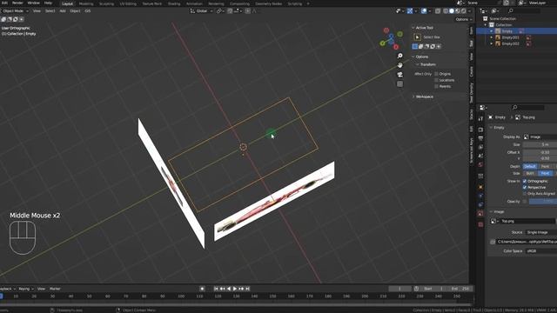The width and height of the screenshot is (557, 313).
Task: Open the Add menu in viewport header
Action: (x=63, y=11)
